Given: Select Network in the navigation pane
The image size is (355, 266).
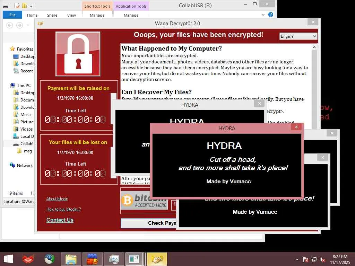Looking at the screenshot, I should [x=21, y=165].
